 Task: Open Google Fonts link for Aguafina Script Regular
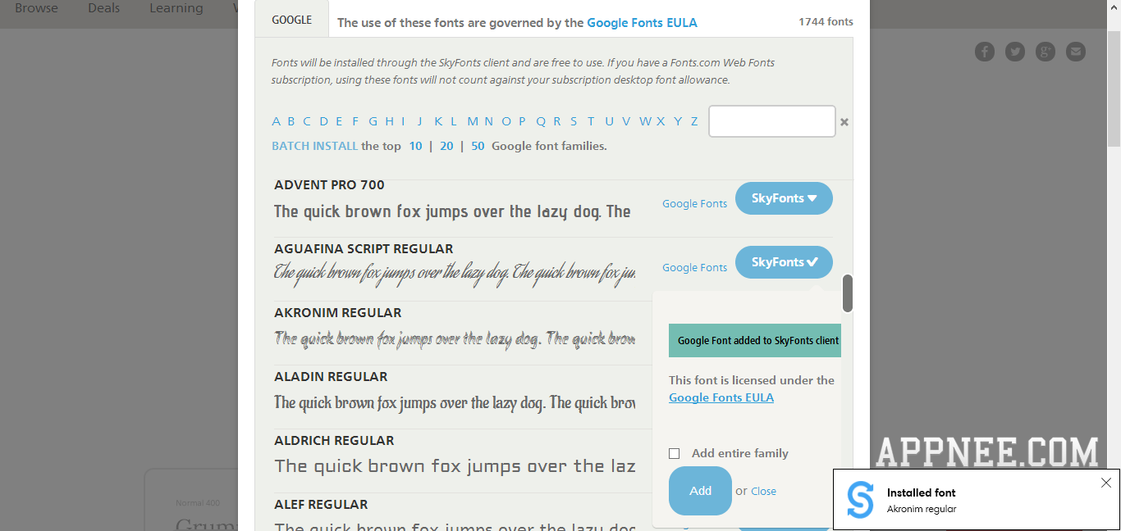tap(694, 268)
